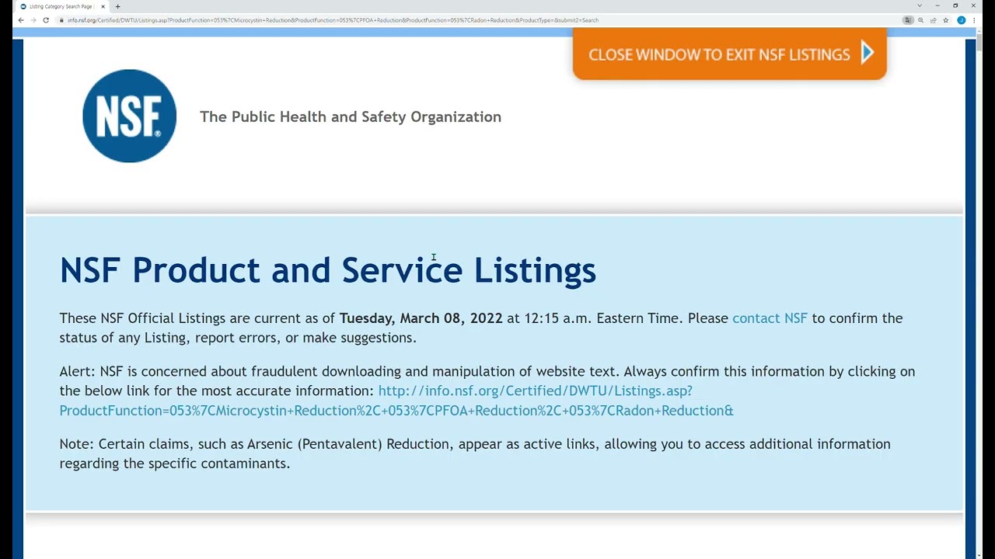The image size is (995, 559).
Task: Expand the tab search chevron
Action: 920,6
